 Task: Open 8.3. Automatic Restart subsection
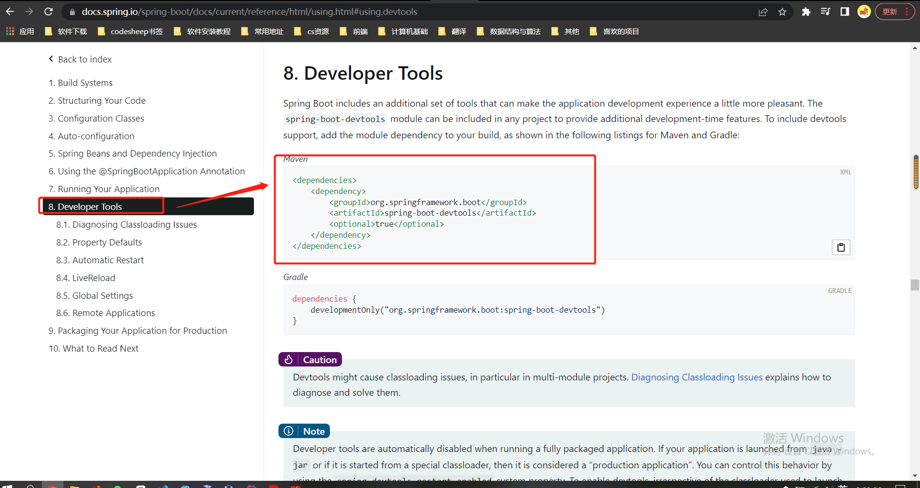(x=100, y=260)
